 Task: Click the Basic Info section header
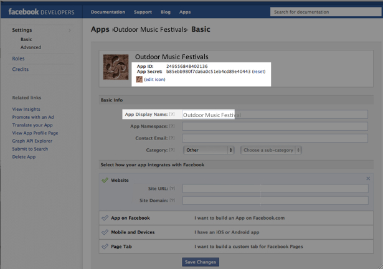tap(236, 100)
